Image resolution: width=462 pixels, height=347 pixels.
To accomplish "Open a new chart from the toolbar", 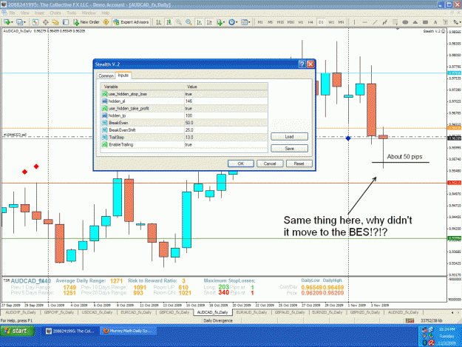I will point(7,22).
